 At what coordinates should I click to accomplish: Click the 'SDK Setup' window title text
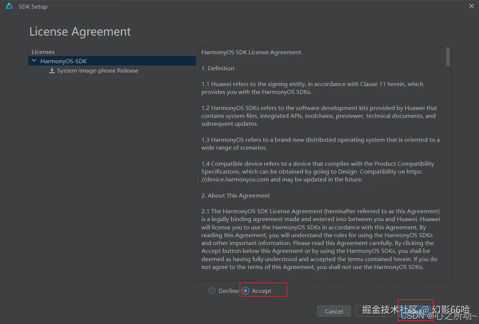click(x=33, y=6)
